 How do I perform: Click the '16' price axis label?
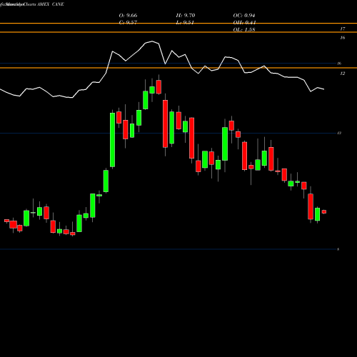343,38
